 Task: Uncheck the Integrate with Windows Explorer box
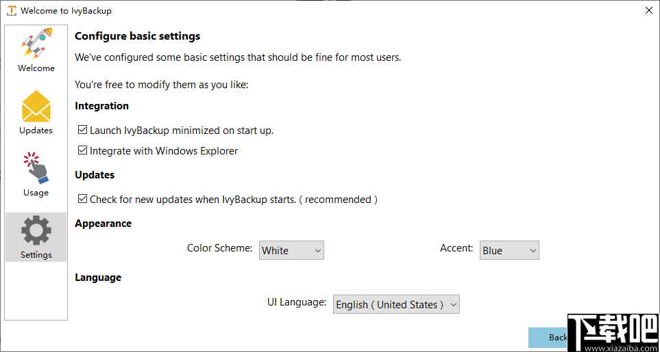click(x=83, y=150)
